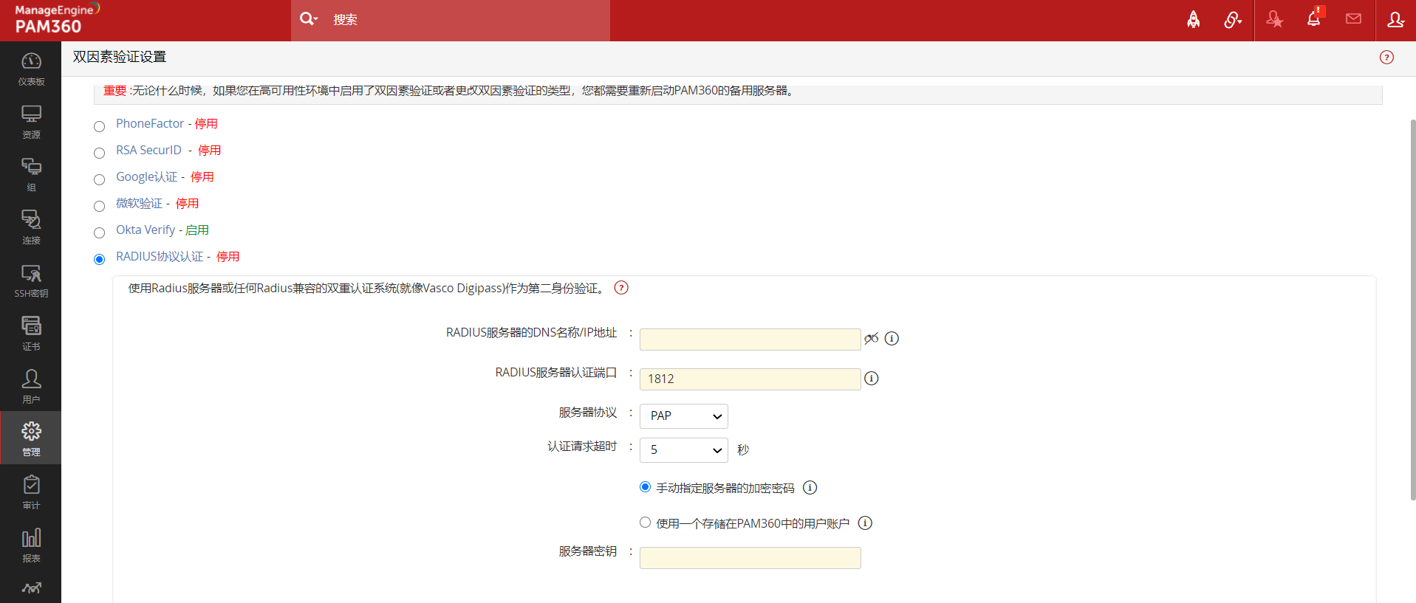Click the RSA SecurID link

pyautogui.click(x=148, y=151)
